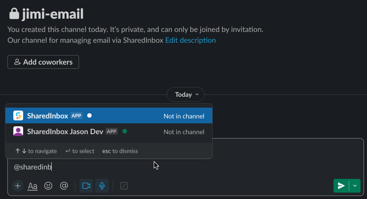The height and width of the screenshot is (199, 367).
Task: Select SharedInbox Jason Dev from suggestions
Action: click(109, 132)
